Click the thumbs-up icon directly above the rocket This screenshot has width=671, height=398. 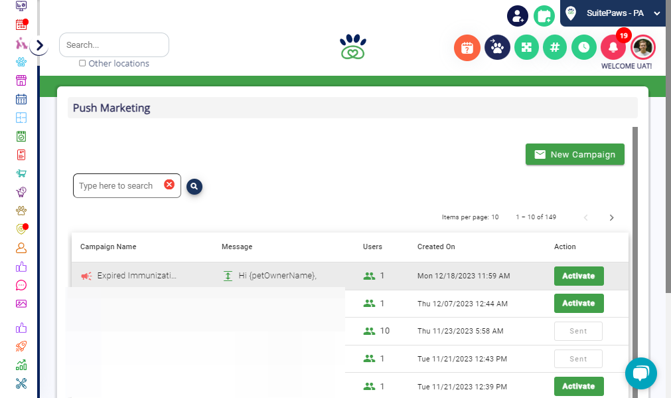click(21, 328)
